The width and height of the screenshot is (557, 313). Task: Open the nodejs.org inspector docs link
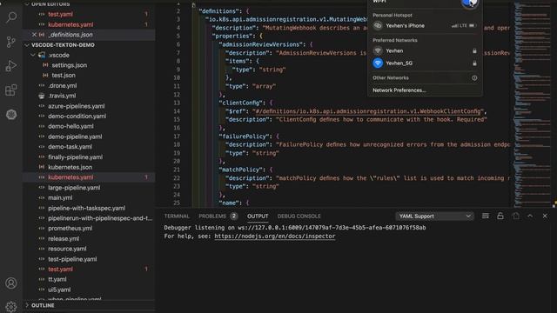pos(275,236)
